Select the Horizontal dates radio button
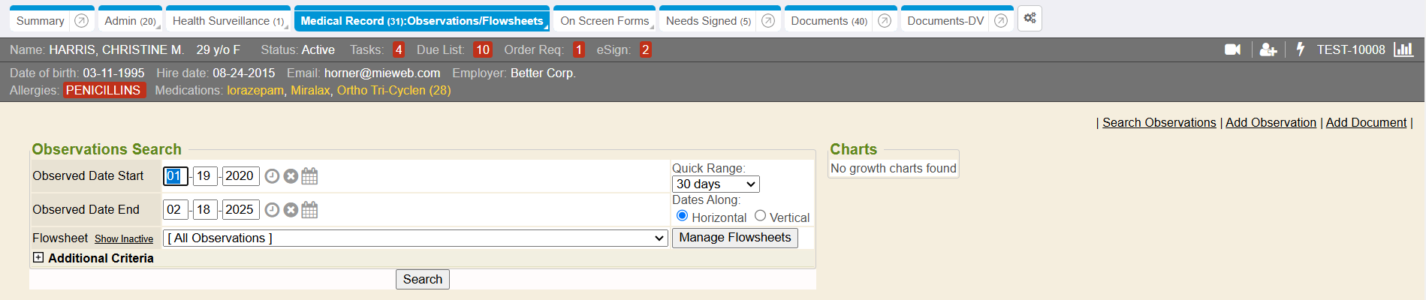Image resolution: width=1426 pixels, height=300 pixels. coord(682,216)
